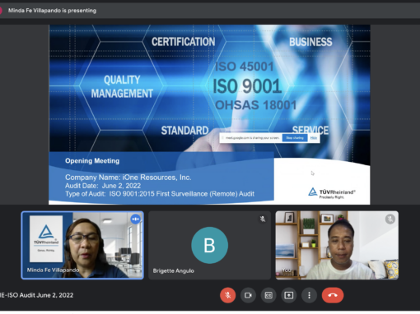Screen dimensions: 420x314
Task: Click 'BUSINESS' text on slide
Action: 310,42
